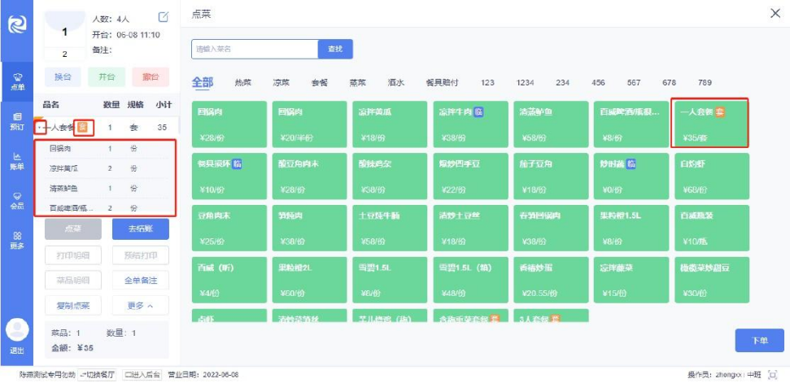Add the 白灼虾 ¥68/份 dish card
Viewport: 790px width, 383px height.
(712, 176)
